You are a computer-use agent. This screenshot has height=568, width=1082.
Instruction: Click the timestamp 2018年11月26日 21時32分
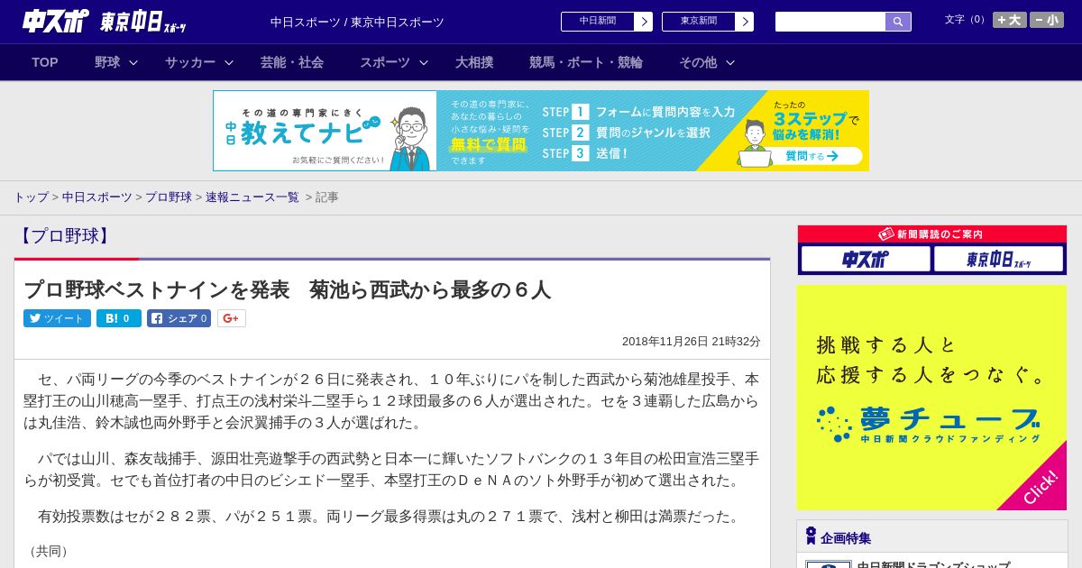pos(692,342)
